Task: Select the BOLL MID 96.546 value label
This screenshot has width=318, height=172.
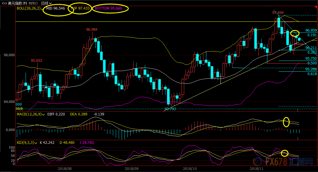Action: [x=56, y=9]
